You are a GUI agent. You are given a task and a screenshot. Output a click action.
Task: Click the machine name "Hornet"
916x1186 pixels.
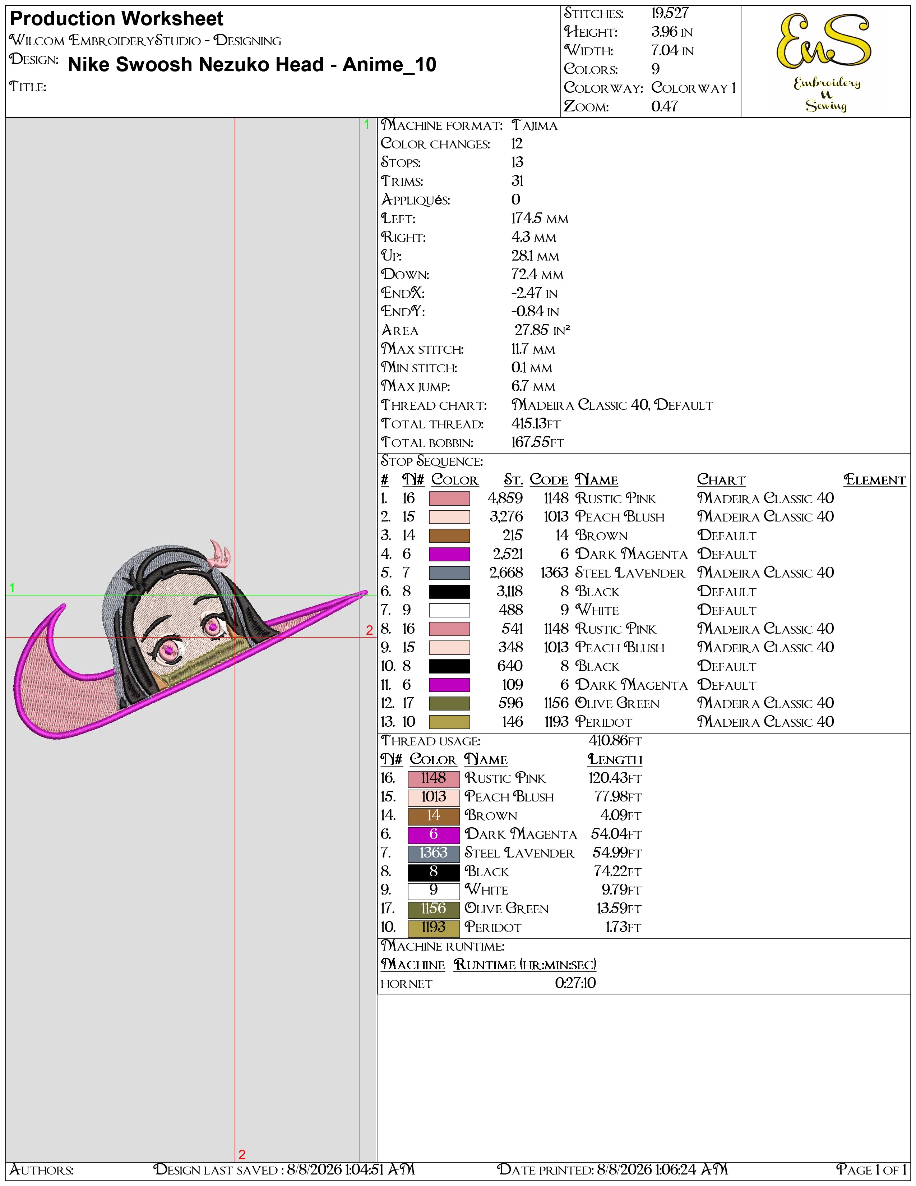pyautogui.click(x=406, y=984)
